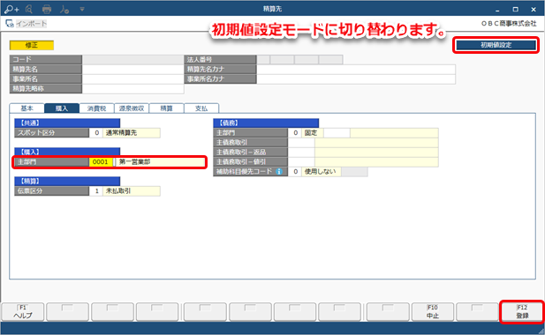Click the 精算先名カナ input field
Viewport: 545px width, 335px height.
click(x=356, y=70)
